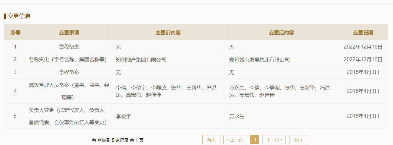This screenshot has width=393, height=145.
Task: Click sequence number 2 cell
Action: (15, 59)
